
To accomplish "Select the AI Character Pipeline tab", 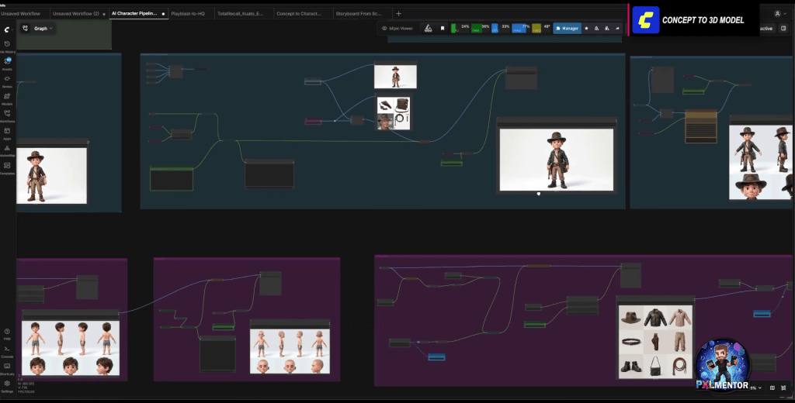I will pos(138,14).
